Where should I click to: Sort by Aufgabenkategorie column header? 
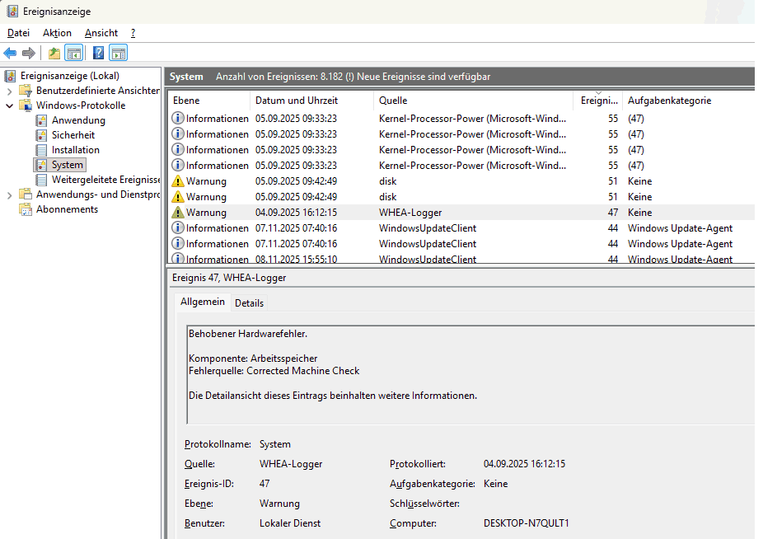[688, 101]
